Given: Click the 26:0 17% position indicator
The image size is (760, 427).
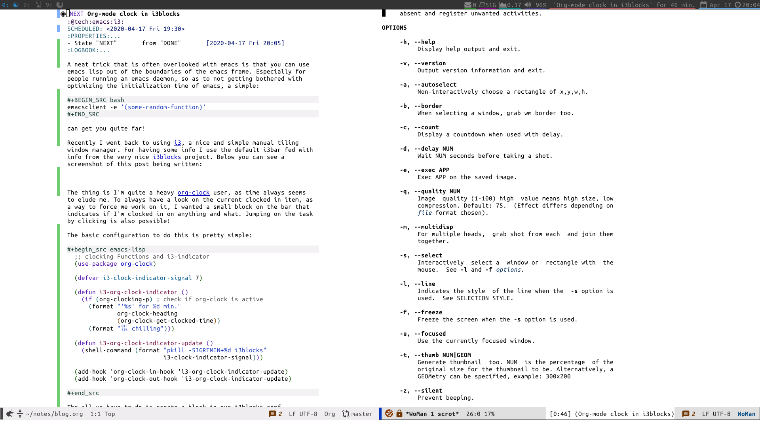Looking at the screenshot, I should pyautogui.click(x=481, y=414).
